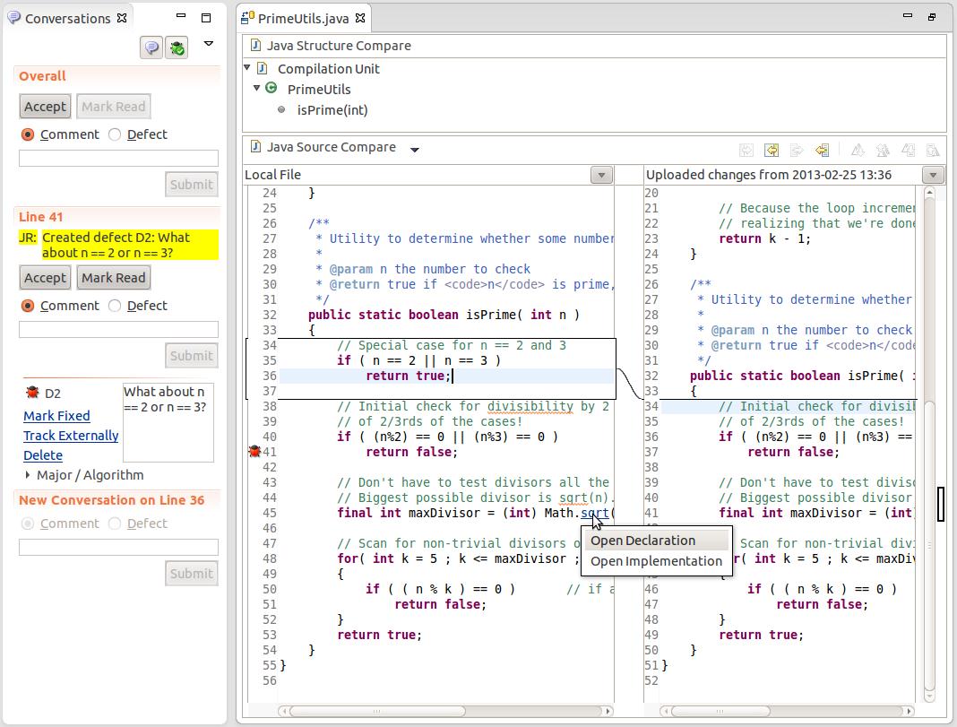Click Accept under Overall
Screen dimensions: 957x727
[45, 107]
